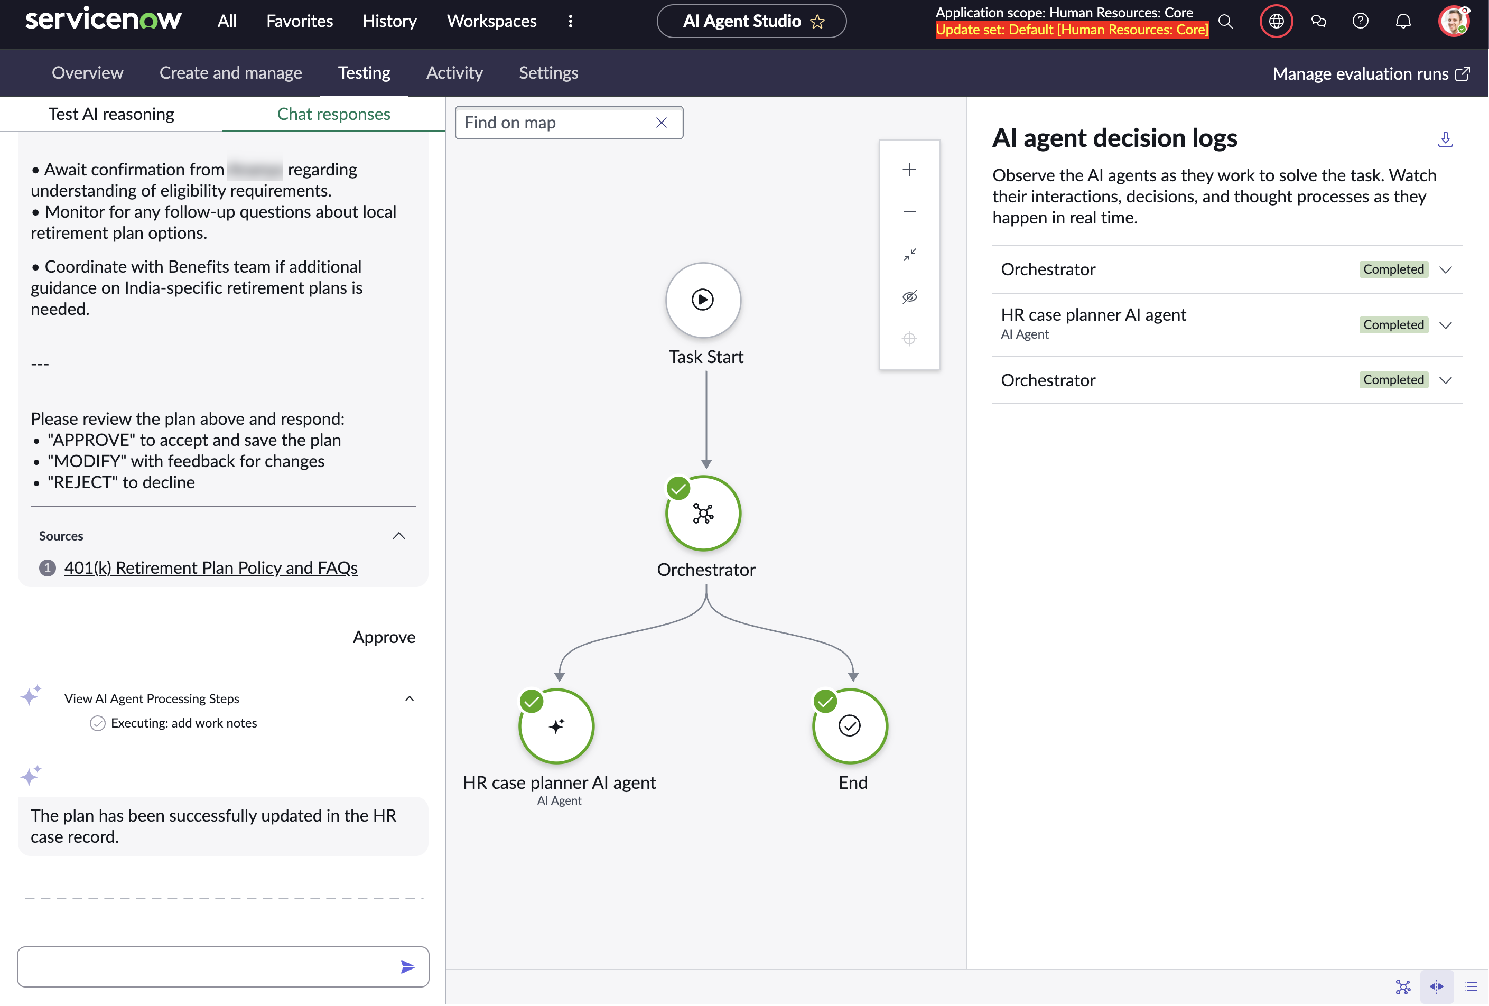Screen dimensions: 1489x1006
Task: Open the Workspaces menu
Action: click(491, 21)
